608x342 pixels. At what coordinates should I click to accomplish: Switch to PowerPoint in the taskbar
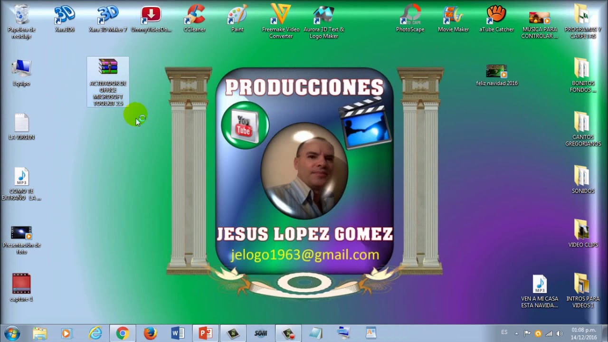coord(205,333)
